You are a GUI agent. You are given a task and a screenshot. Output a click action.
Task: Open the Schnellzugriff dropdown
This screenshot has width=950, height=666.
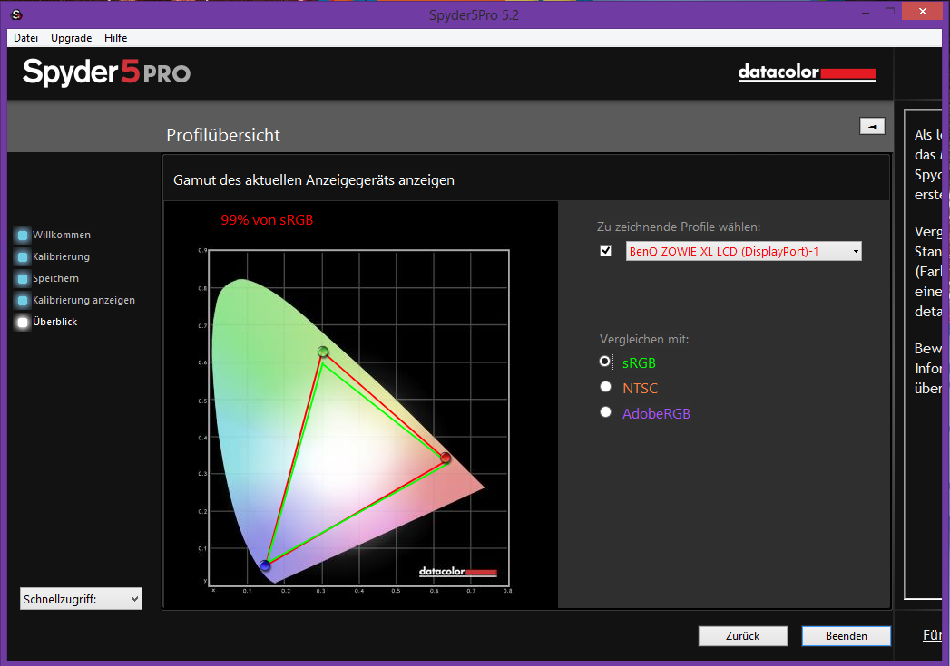pos(81,599)
